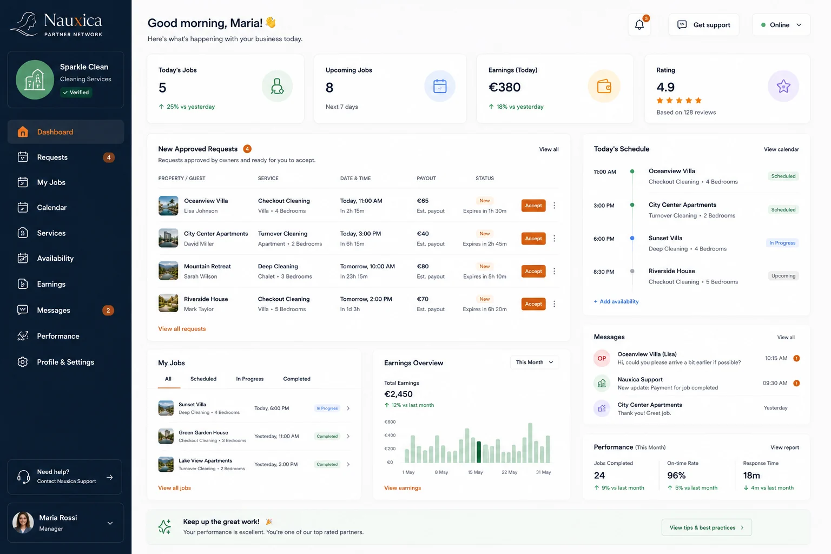Viewport: 831px width, 554px height.
Task: Click the Availability sidebar icon
Action: [x=23, y=259]
